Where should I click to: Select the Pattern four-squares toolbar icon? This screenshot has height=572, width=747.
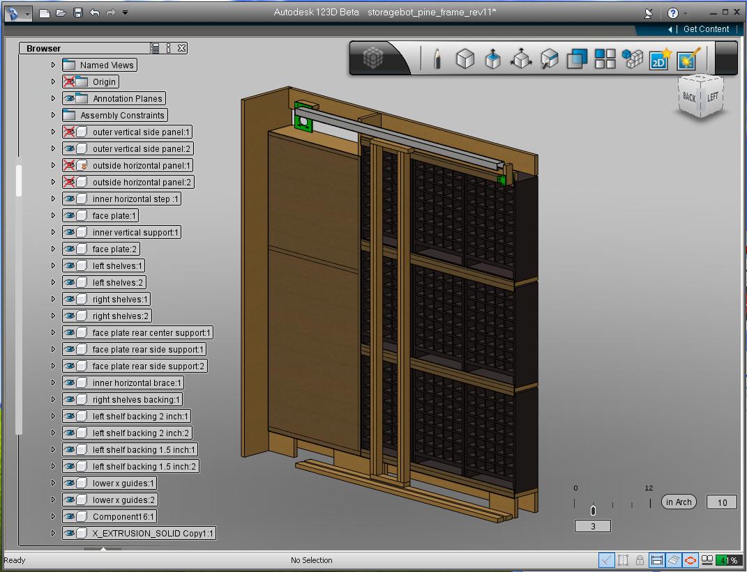[605, 59]
